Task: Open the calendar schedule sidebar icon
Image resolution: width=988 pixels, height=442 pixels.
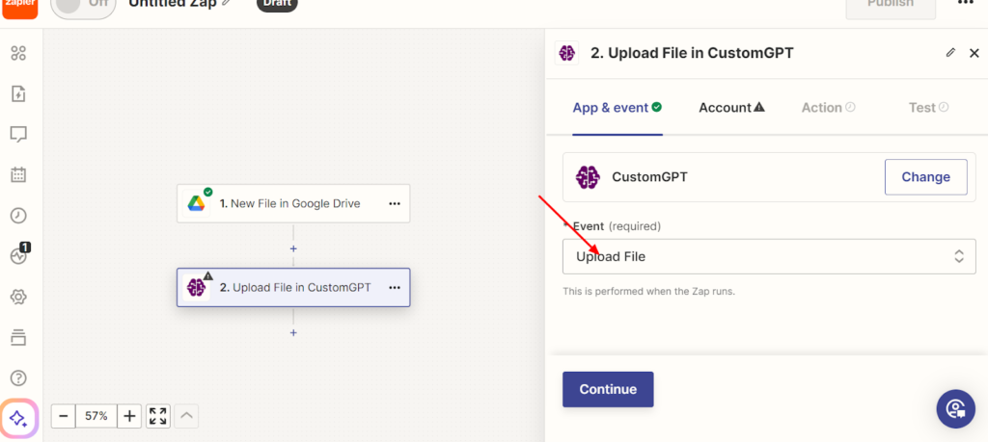Action: (18, 174)
